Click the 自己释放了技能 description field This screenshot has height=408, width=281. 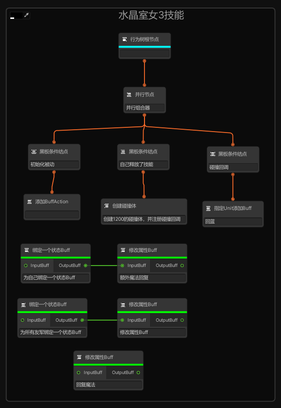[144, 165]
